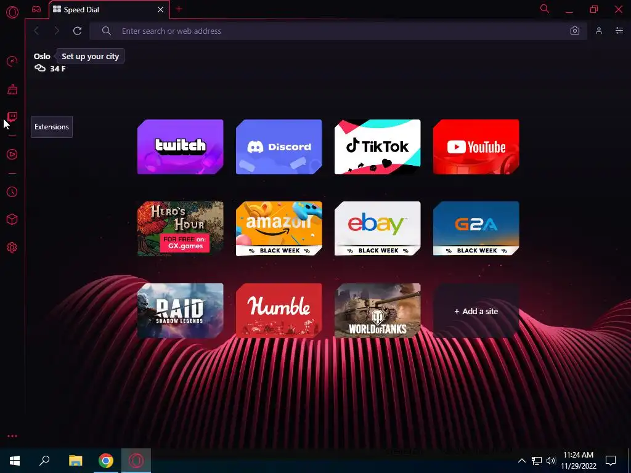Open File Explorer from taskbar

click(x=75, y=461)
